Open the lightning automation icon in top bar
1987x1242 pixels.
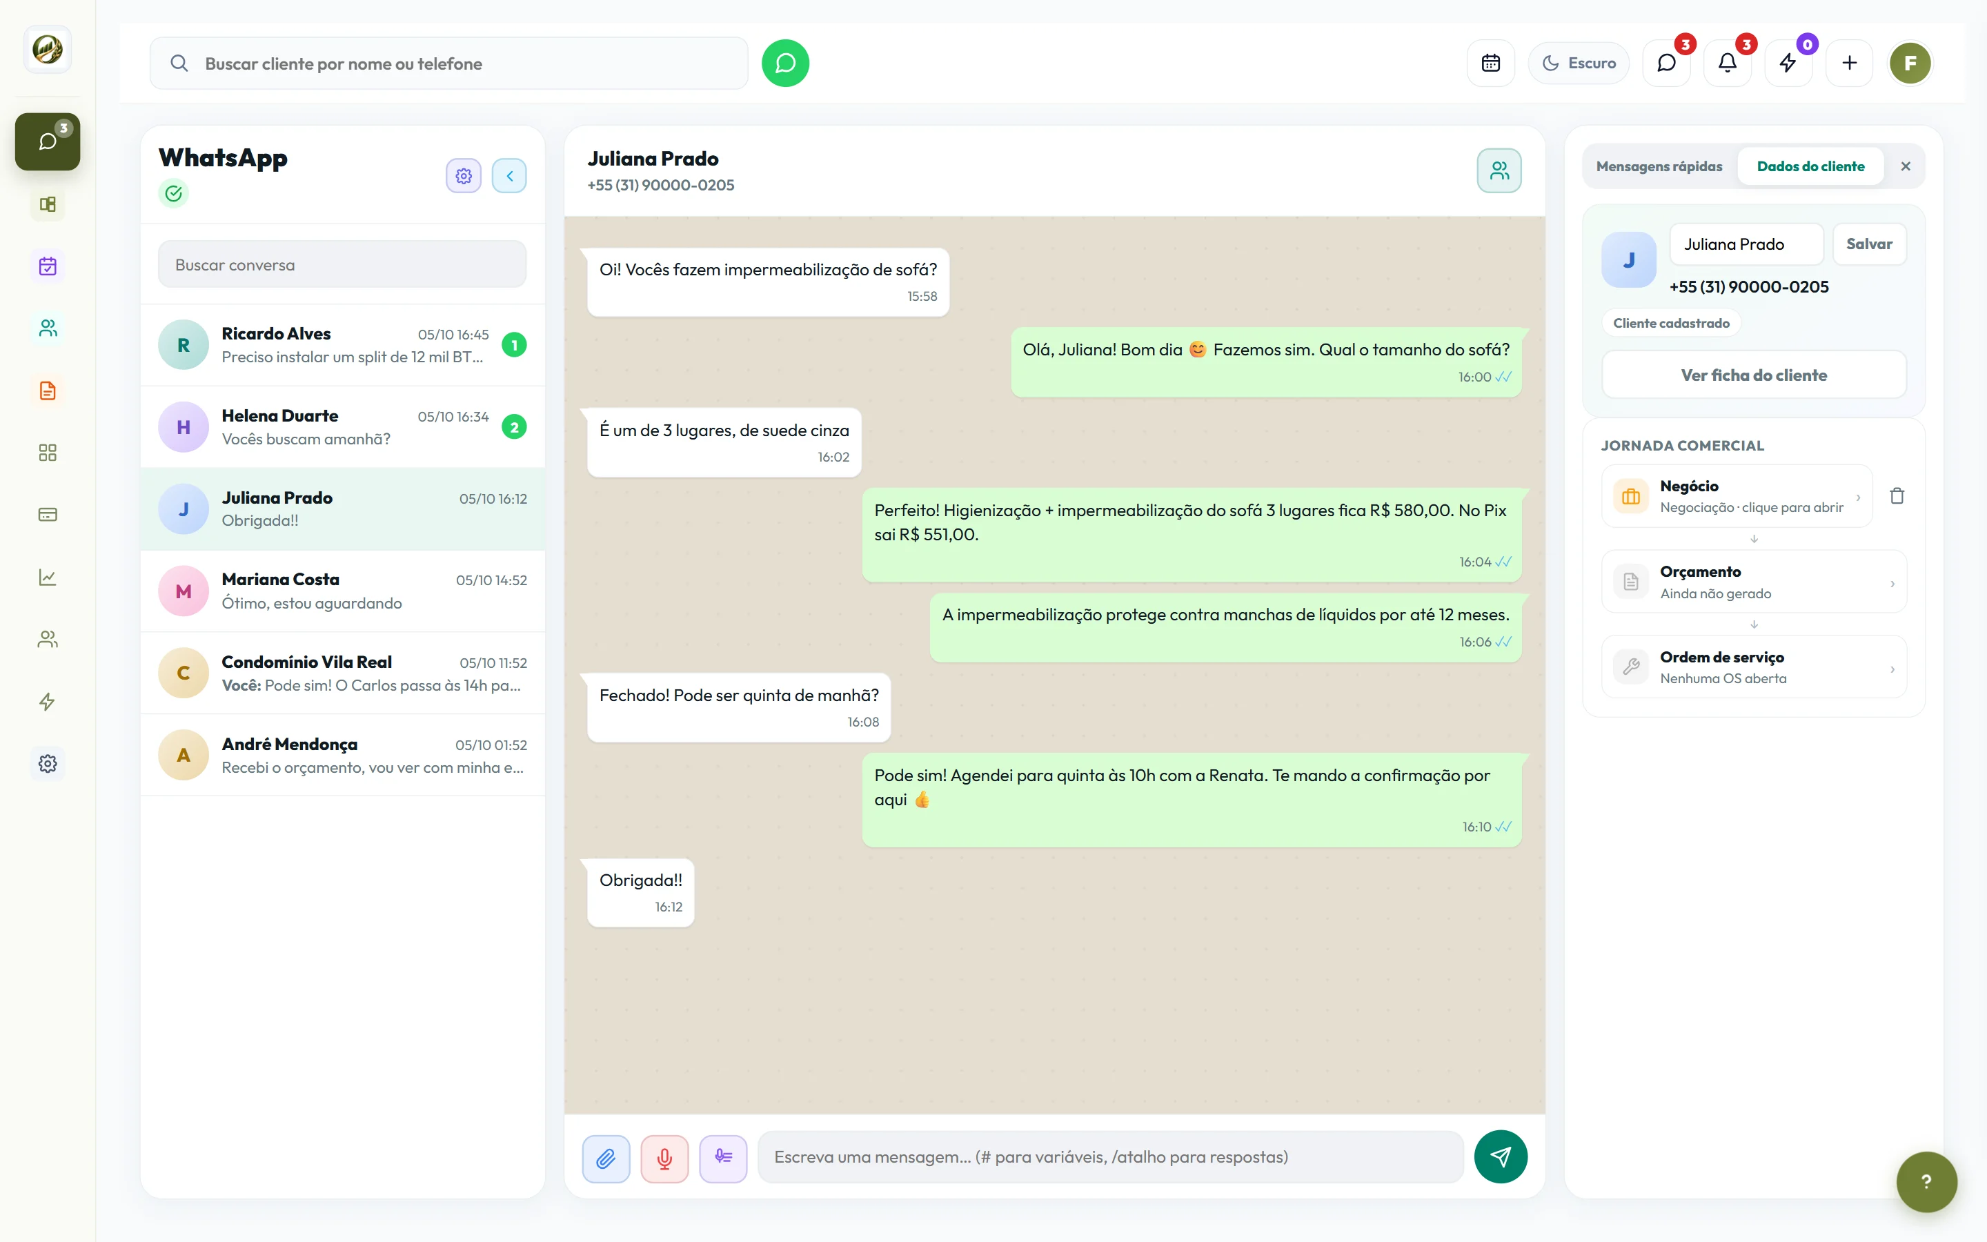(1788, 63)
